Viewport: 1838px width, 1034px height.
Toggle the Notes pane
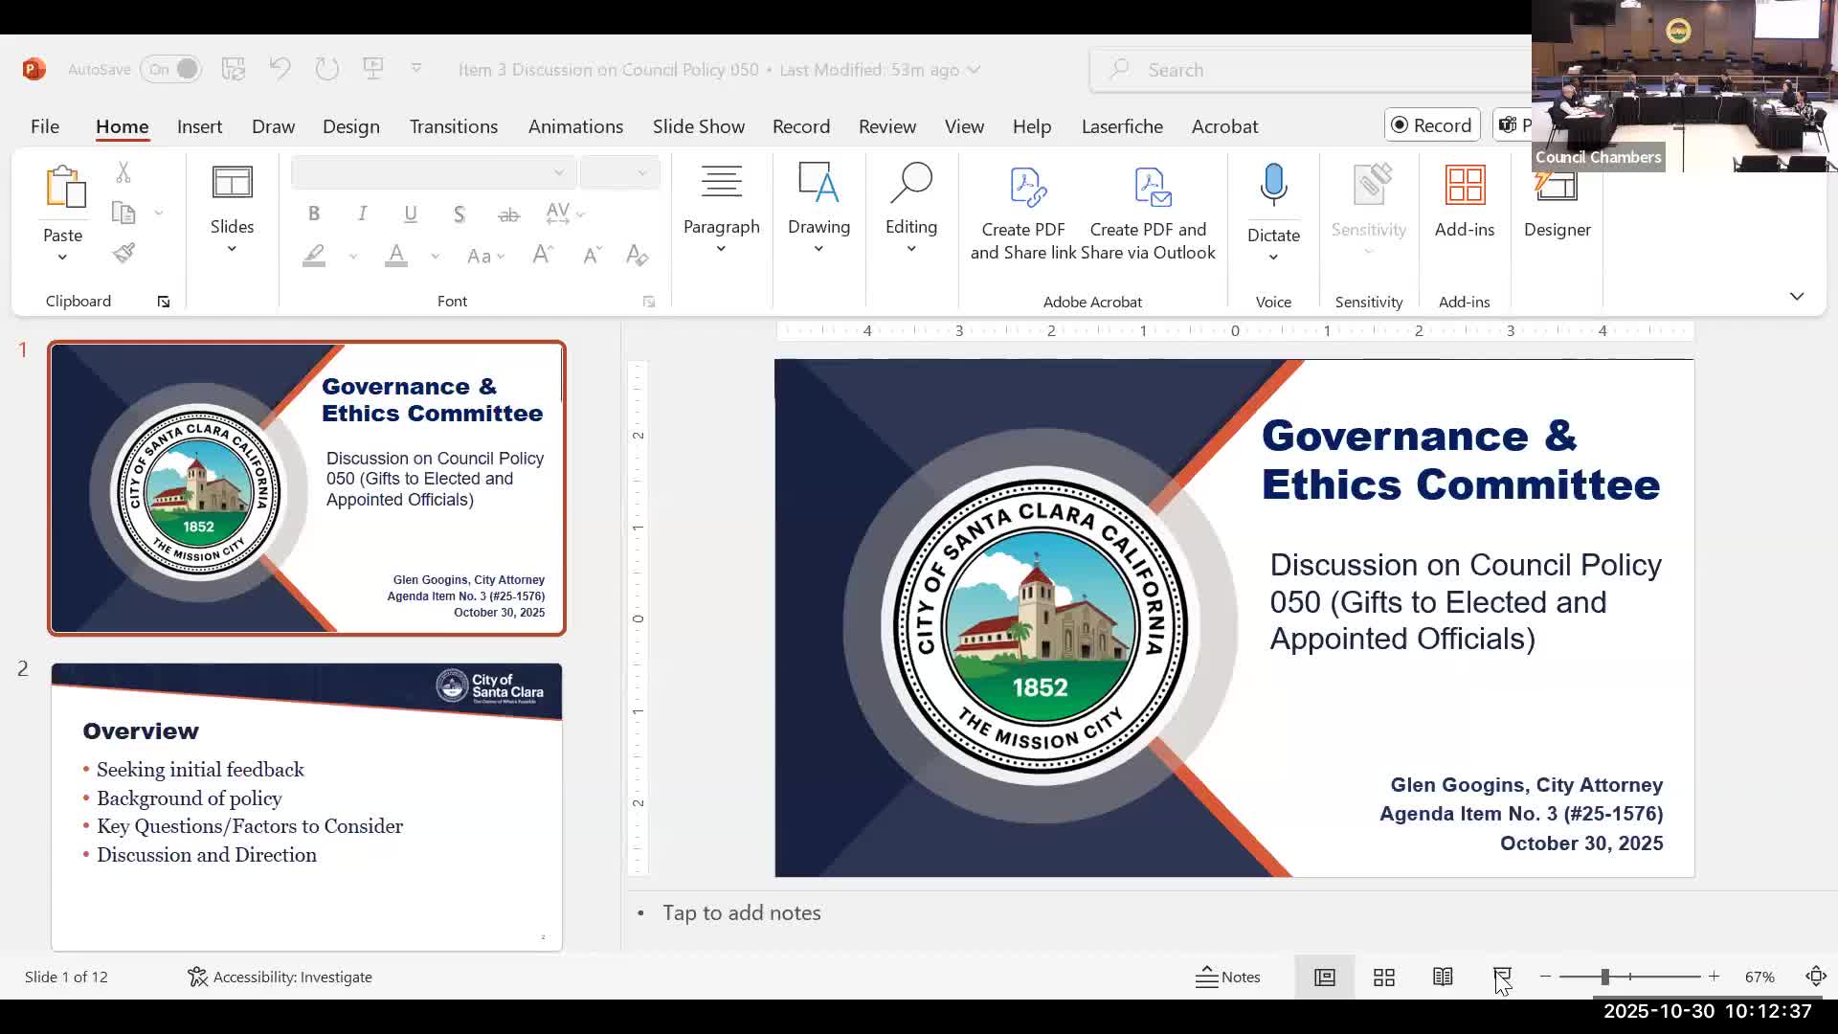1228,978
